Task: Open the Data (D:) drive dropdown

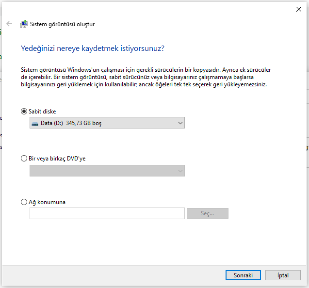Action: (107, 123)
